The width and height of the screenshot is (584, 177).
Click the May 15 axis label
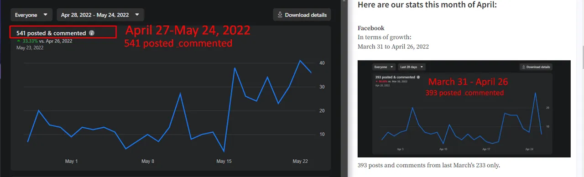(224, 161)
